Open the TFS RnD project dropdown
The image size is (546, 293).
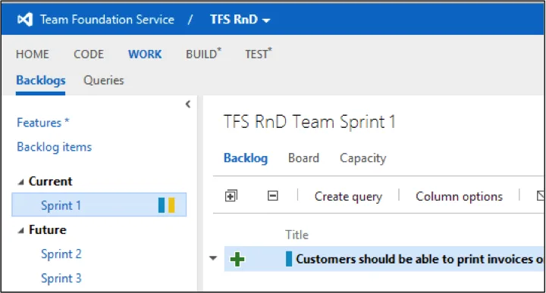240,20
